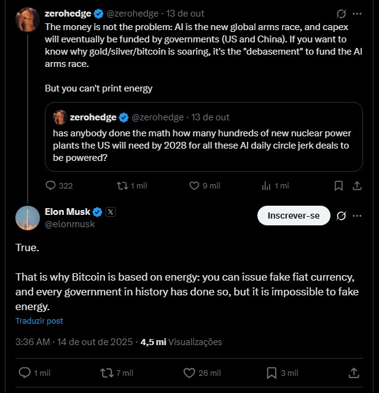View zerohedge post analytics icon
Viewport: 379px width, 393px height.
click(267, 185)
